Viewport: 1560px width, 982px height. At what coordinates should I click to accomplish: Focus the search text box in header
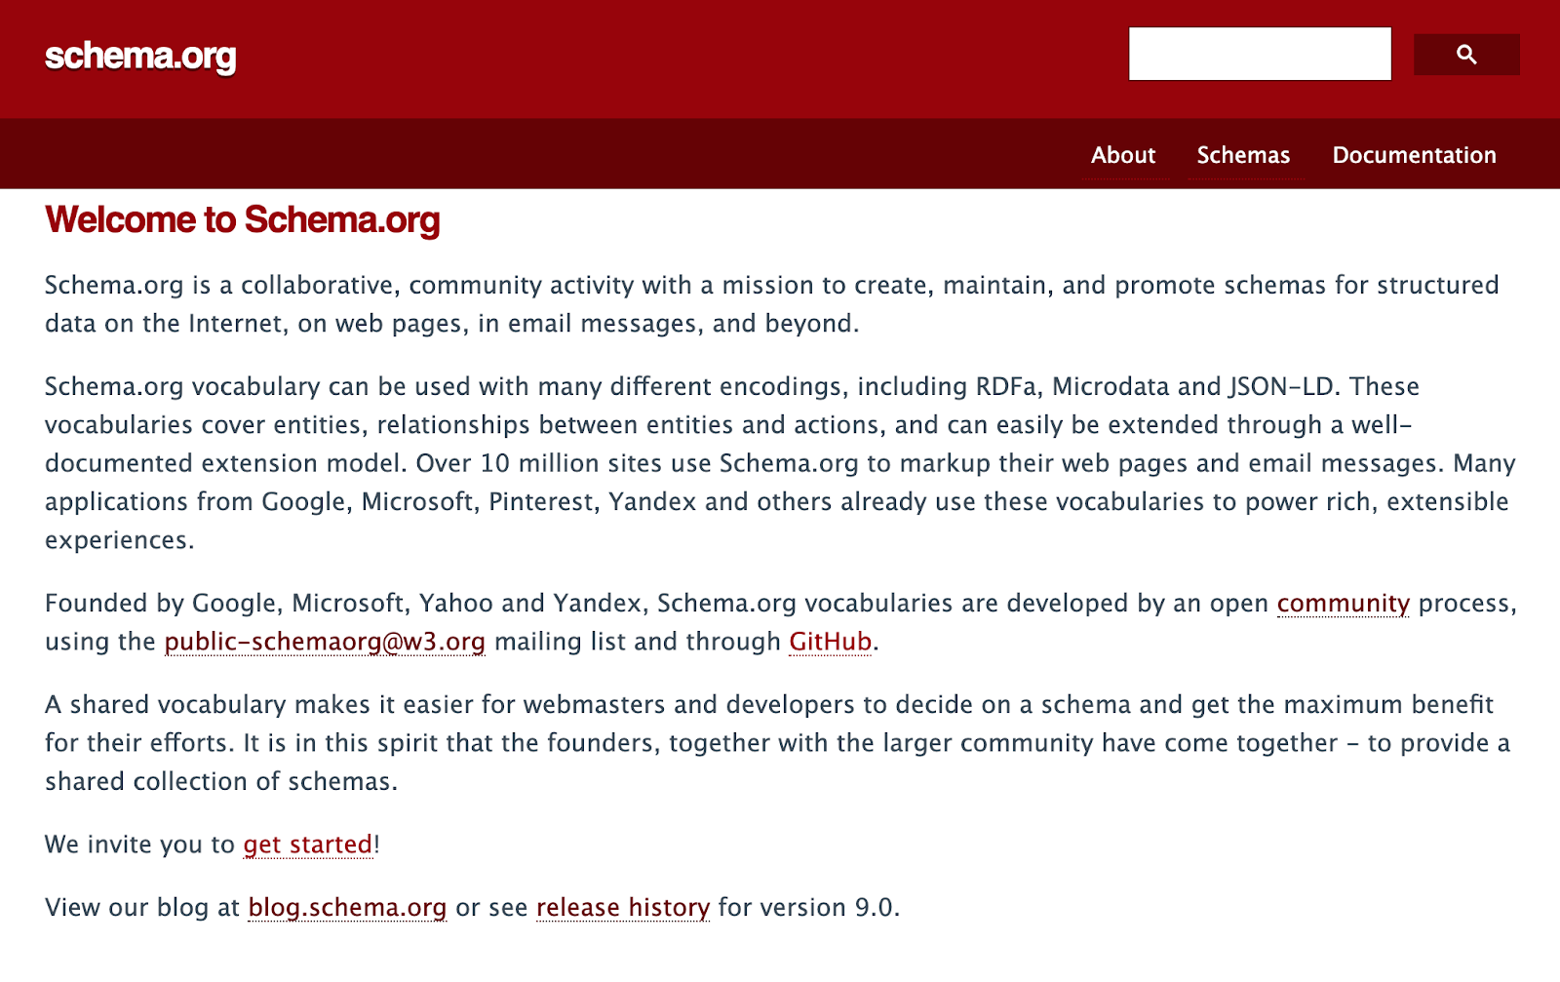pos(1260,54)
